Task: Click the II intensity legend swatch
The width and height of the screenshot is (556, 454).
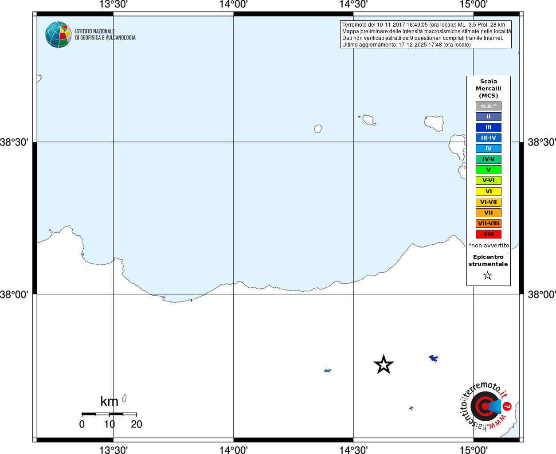Action: pyautogui.click(x=489, y=117)
